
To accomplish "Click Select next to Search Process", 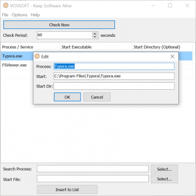I will coord(165,169).
